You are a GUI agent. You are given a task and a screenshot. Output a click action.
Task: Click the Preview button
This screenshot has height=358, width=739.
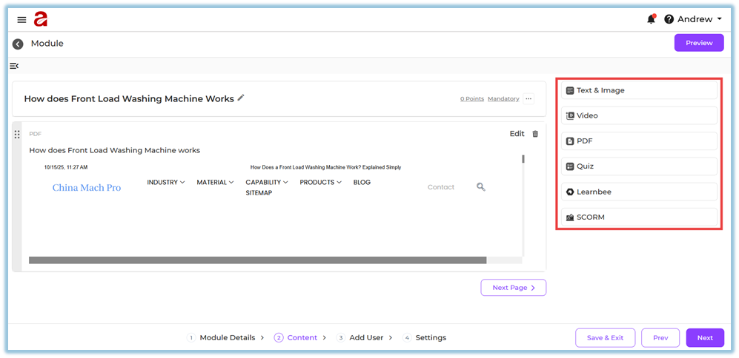pos(698,43)
